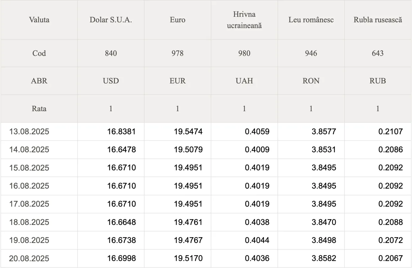Select RUB rate 0.2067
412x268 pixels.
coord(390,258)
